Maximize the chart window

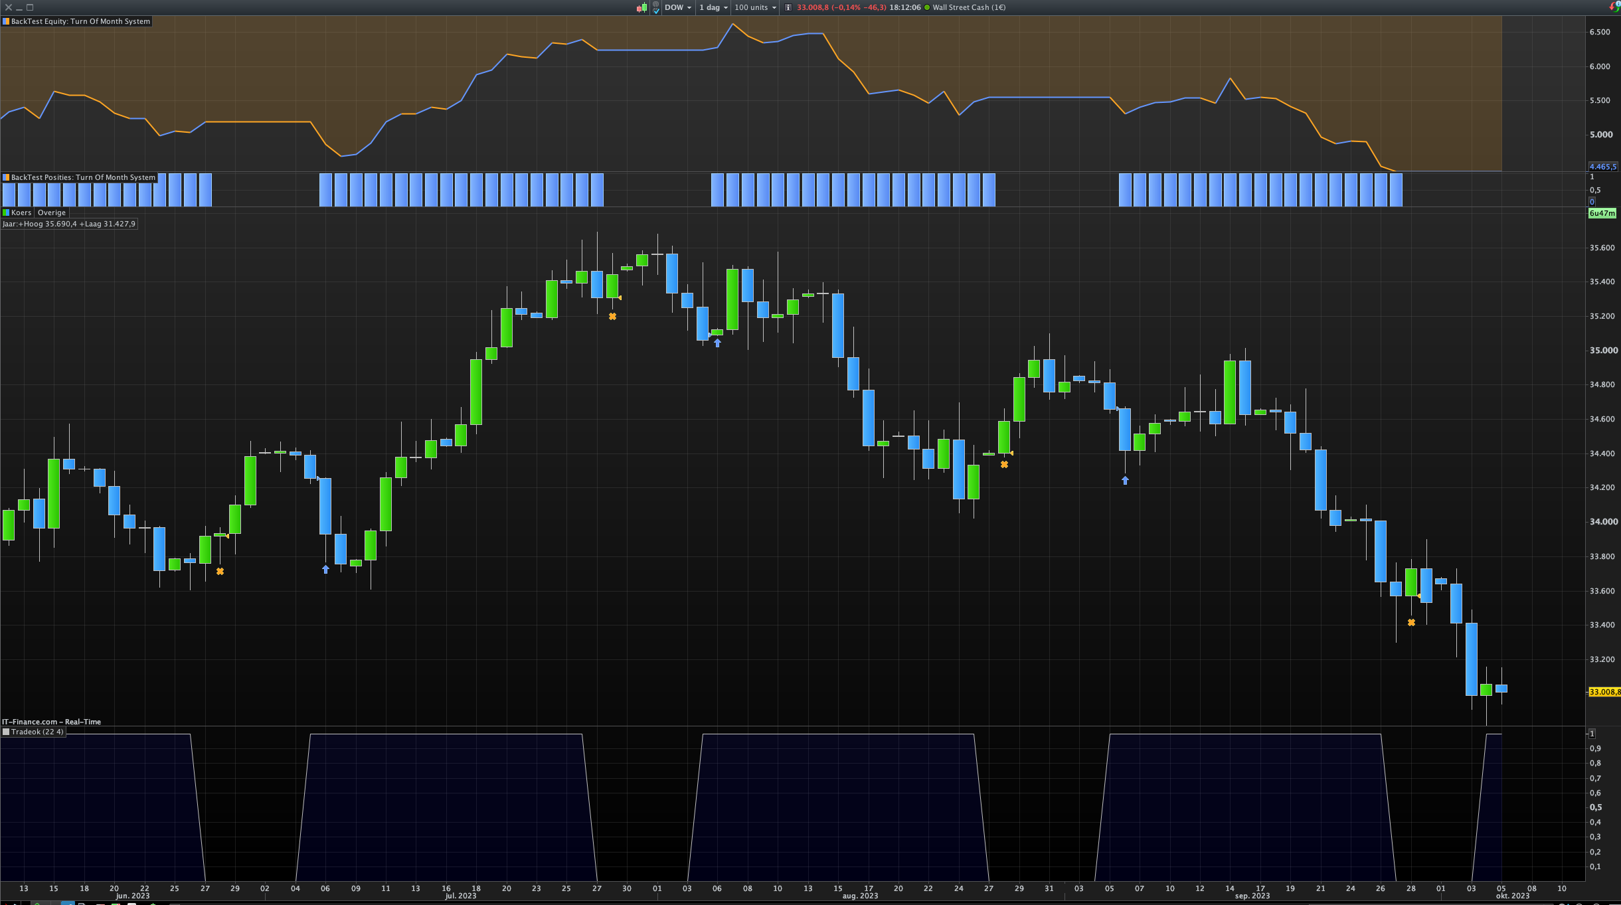(30, 7)
